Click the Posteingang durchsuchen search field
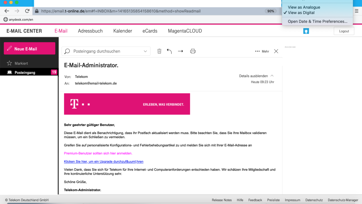The image size is (362, 204). click(107, 51)
